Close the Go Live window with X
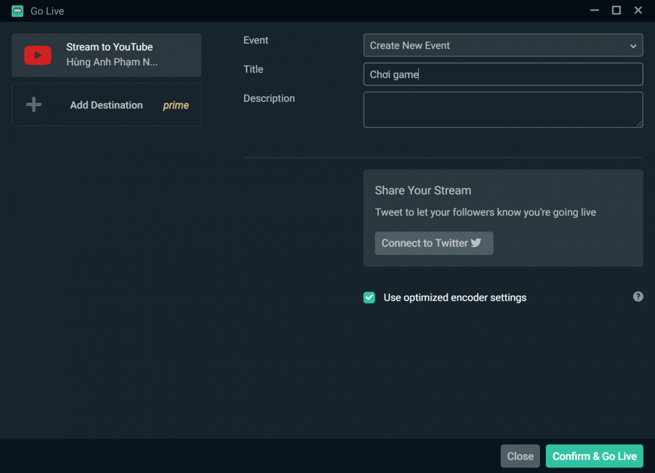This screenshot has width=655, height=473. pyautogui.click(x=638, y=10)
